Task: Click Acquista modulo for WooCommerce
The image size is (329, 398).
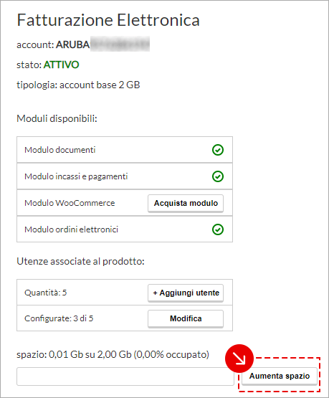Action: (x=186, y=204)
